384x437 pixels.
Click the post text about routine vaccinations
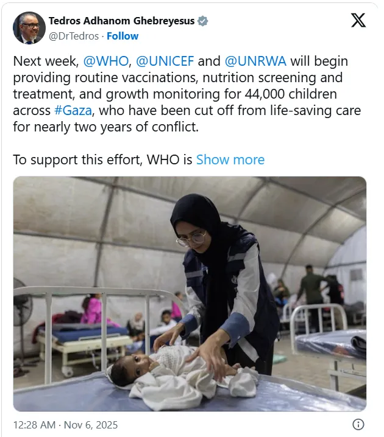click(187, 94)
